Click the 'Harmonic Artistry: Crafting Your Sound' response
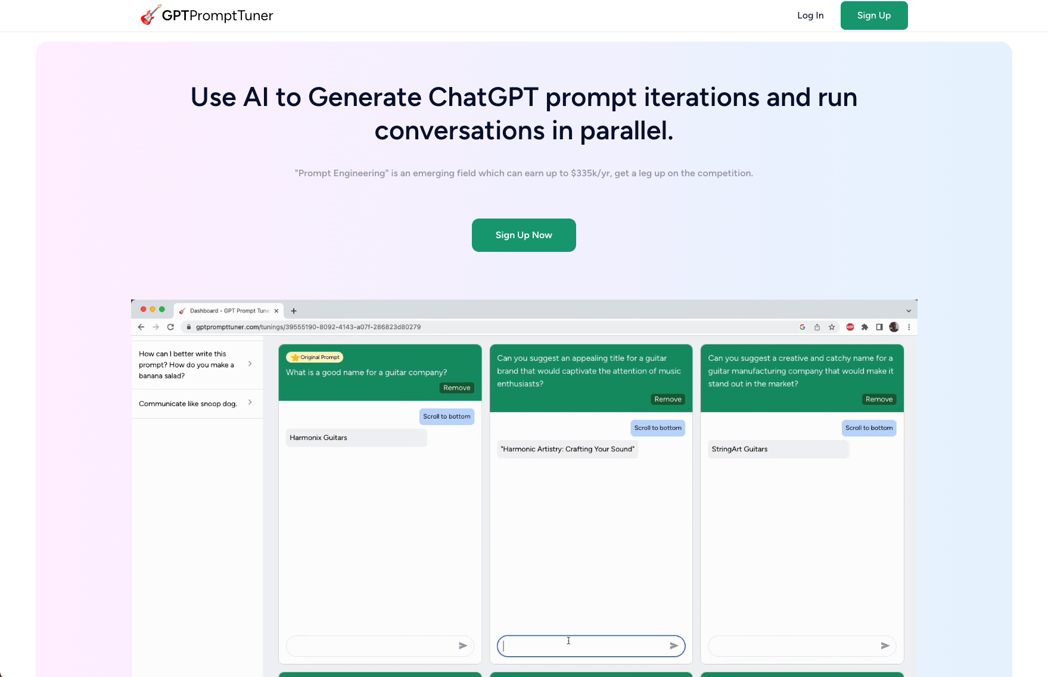Image resolution: width=1048 pixels, height=677 pixels. (x=567, y=449)
